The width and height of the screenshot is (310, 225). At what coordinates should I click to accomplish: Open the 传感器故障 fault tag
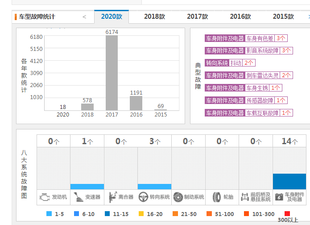click(246, 100)
